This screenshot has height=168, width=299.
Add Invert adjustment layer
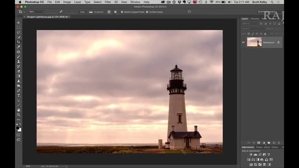point(251,165)
